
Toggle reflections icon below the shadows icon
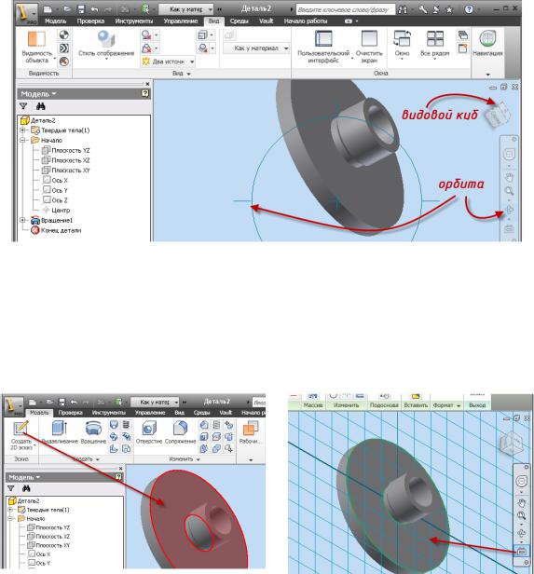coord(146,48)
